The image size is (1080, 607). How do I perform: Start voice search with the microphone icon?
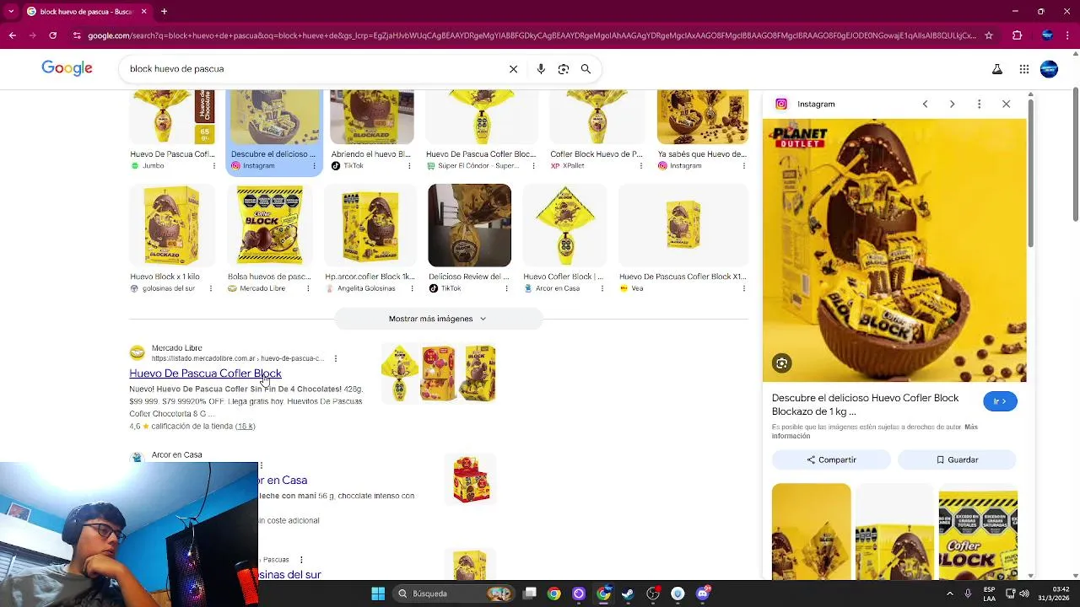click(541, 69)
